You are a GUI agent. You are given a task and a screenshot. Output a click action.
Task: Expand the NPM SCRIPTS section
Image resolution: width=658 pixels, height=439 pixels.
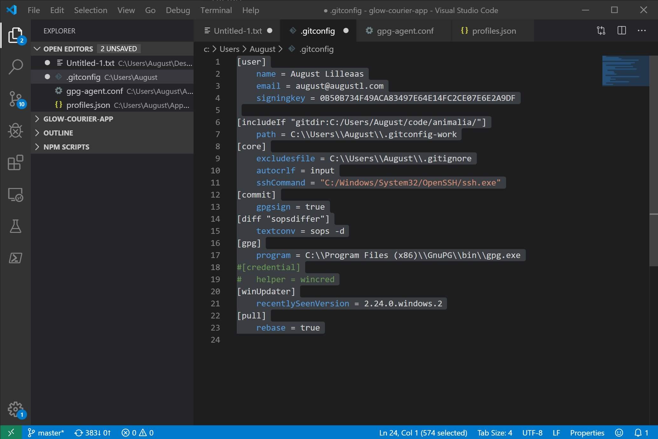(113, 147)
